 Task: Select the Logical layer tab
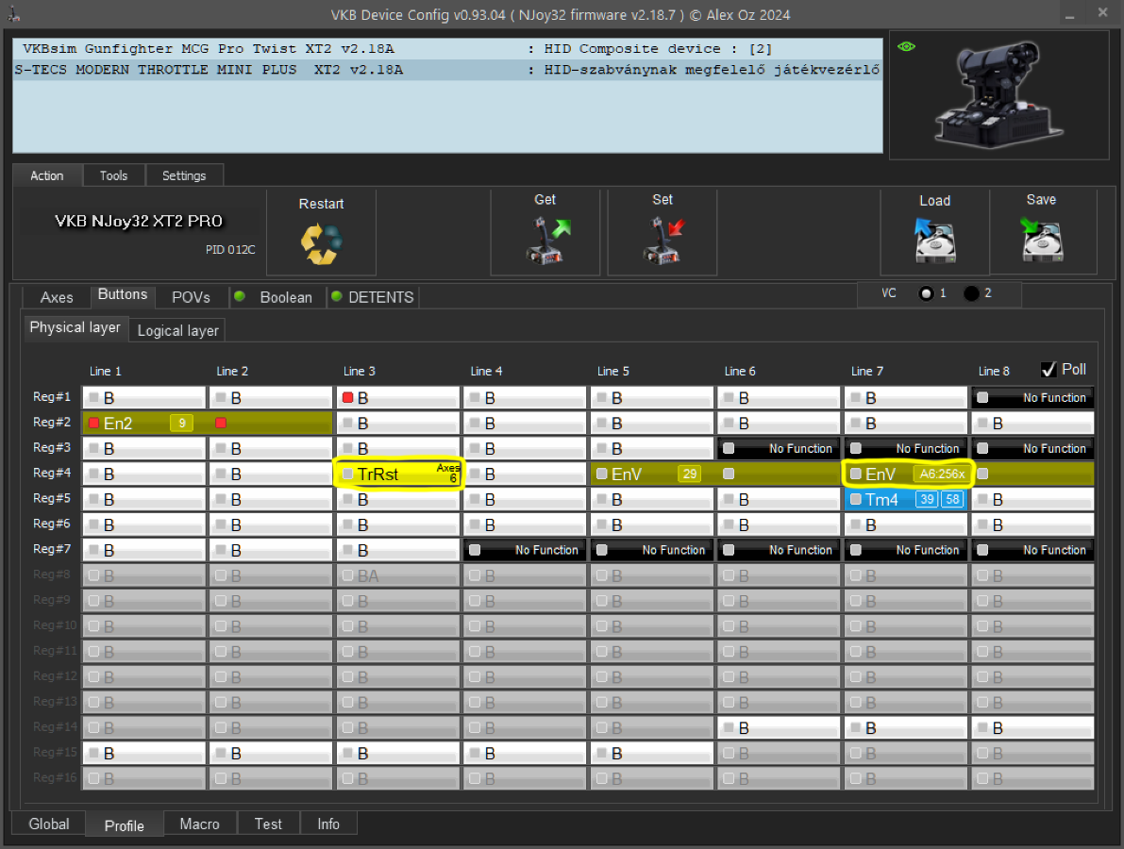(x=177, y=330)
